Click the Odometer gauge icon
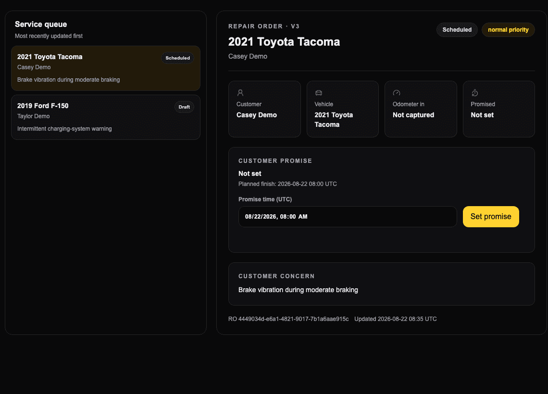Viewport: 548px width, 394px height. (396, 93)
